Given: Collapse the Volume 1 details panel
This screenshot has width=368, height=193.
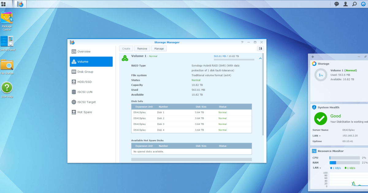Looking at the screenshot, I should pos(260,58).
